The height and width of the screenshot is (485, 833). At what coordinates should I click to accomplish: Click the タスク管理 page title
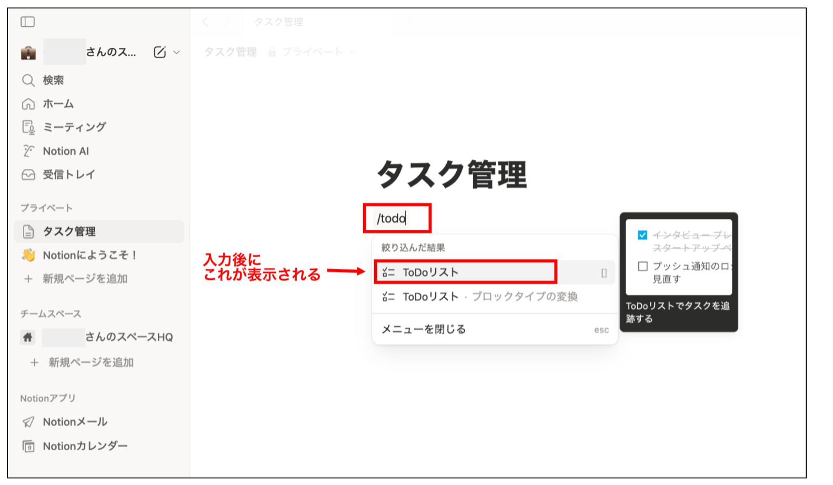click(x=452, y=175)
